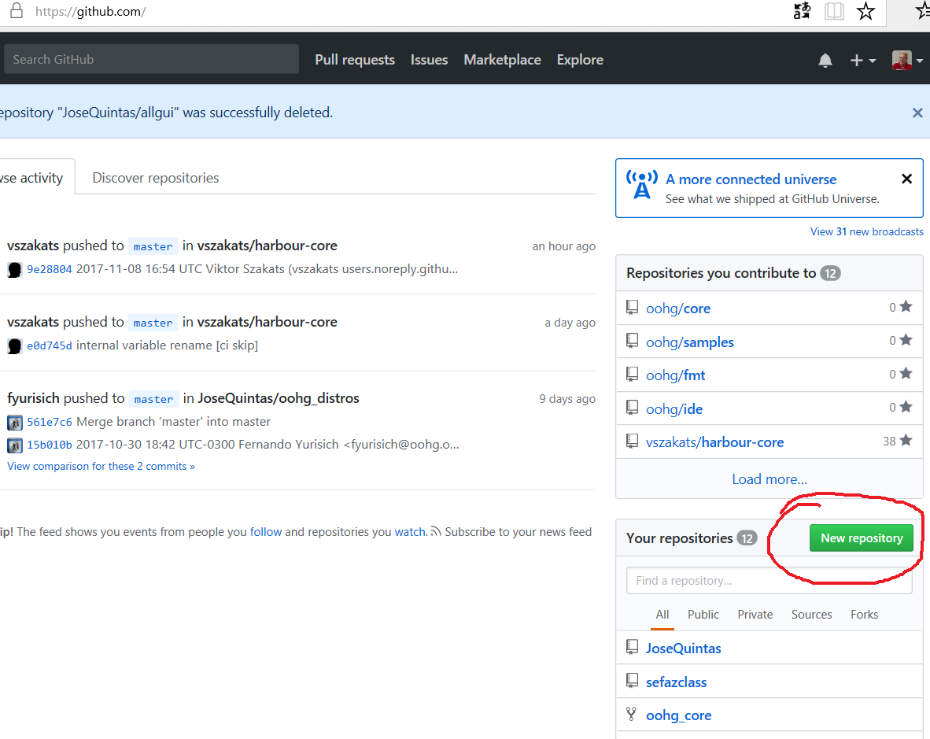Open View comparison for these 2 commits

tap(101, 466)
